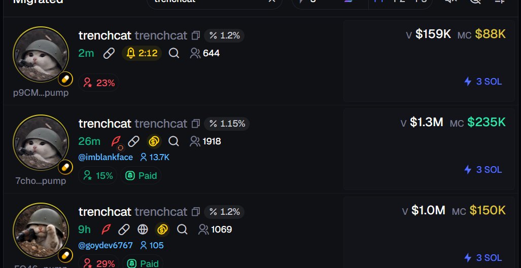521x268 pixels.
Task: Open the red feather icon on the 26m token
Action: [116, 141]
